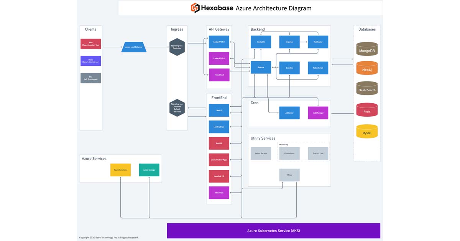Select the AdminTool node in FrontEnd
This screenshot has height=241, width=460.
(219, 192)
